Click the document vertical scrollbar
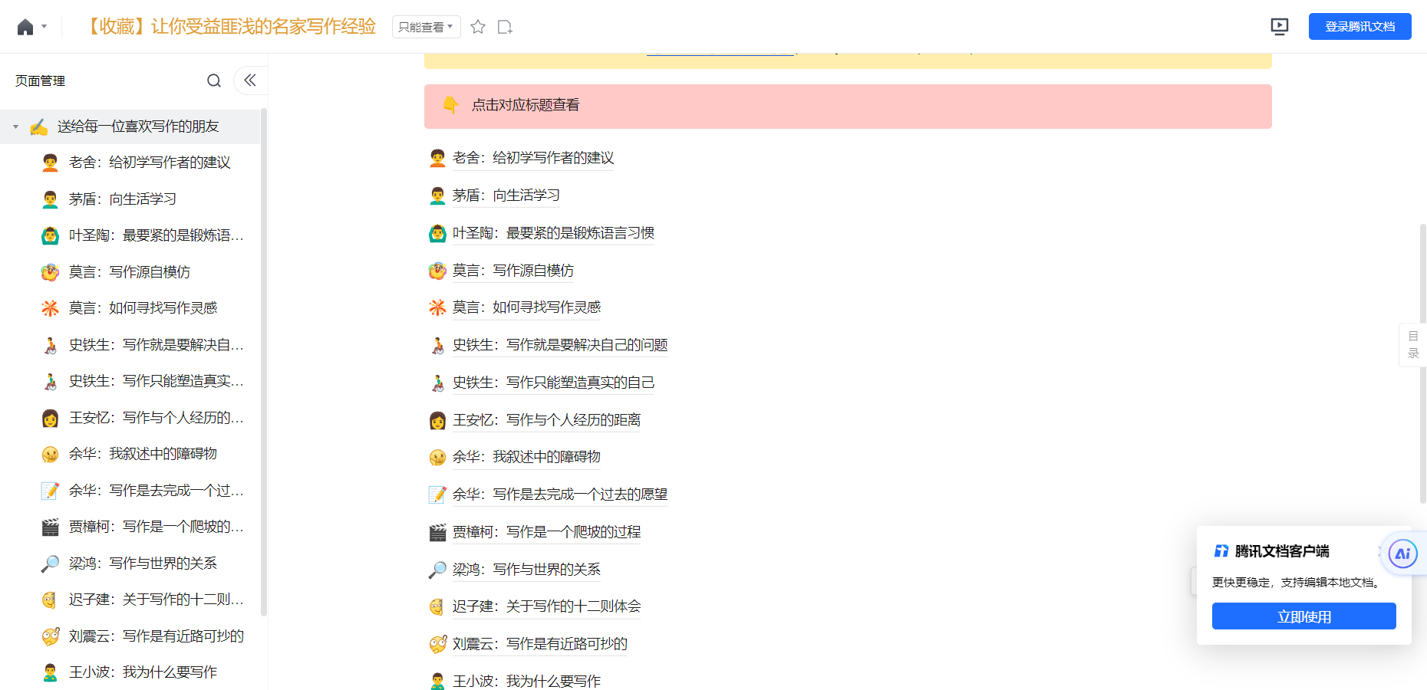Screen dimensions: 1427x690 (x=1422, y=363)
